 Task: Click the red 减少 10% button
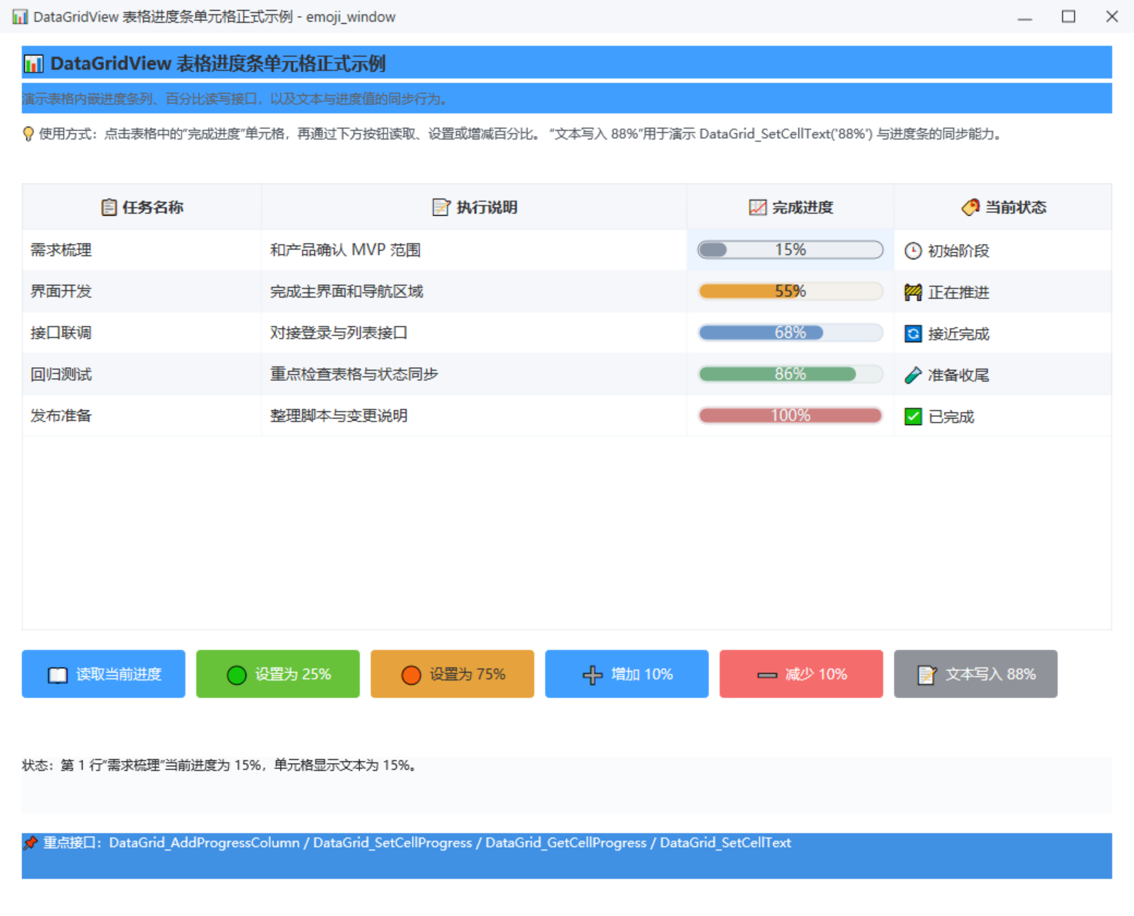(801, 674)
